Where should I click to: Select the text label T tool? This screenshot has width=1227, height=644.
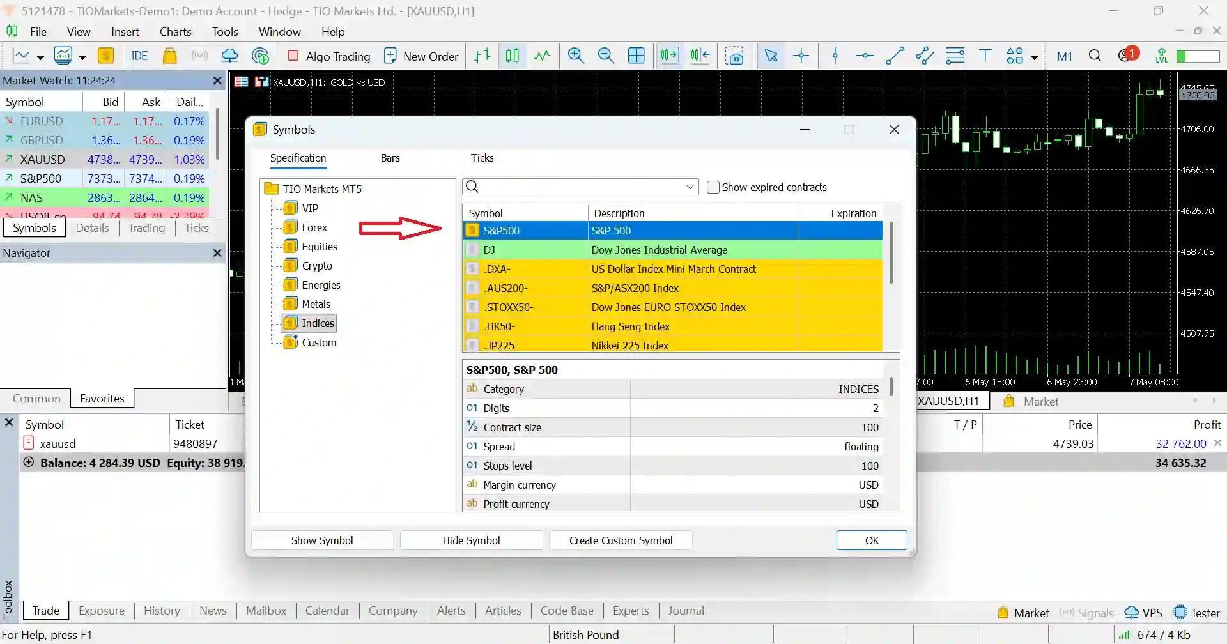coord(985,56)
